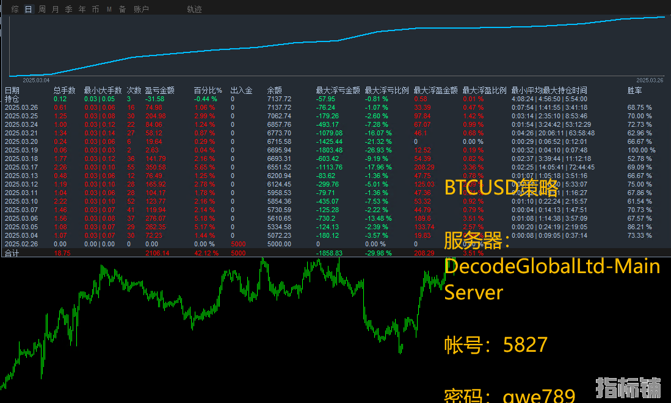Select the 2025.03.10 date row

pos(21,201)
